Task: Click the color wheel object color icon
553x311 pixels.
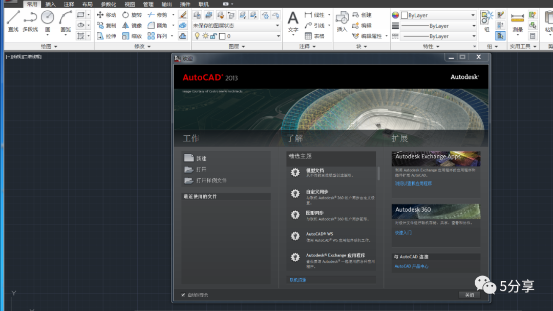Action: pos(395,15)
